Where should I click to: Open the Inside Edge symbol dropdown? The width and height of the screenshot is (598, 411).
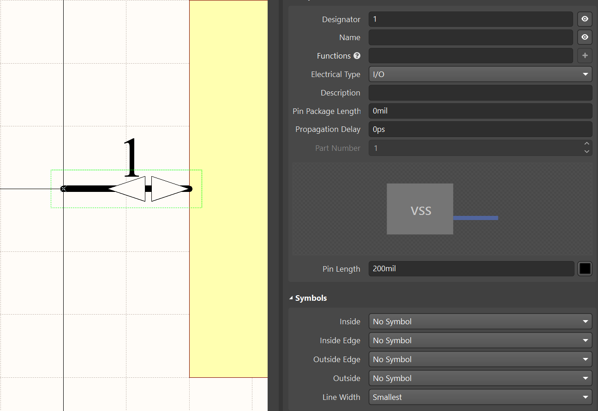pos(585,340)
